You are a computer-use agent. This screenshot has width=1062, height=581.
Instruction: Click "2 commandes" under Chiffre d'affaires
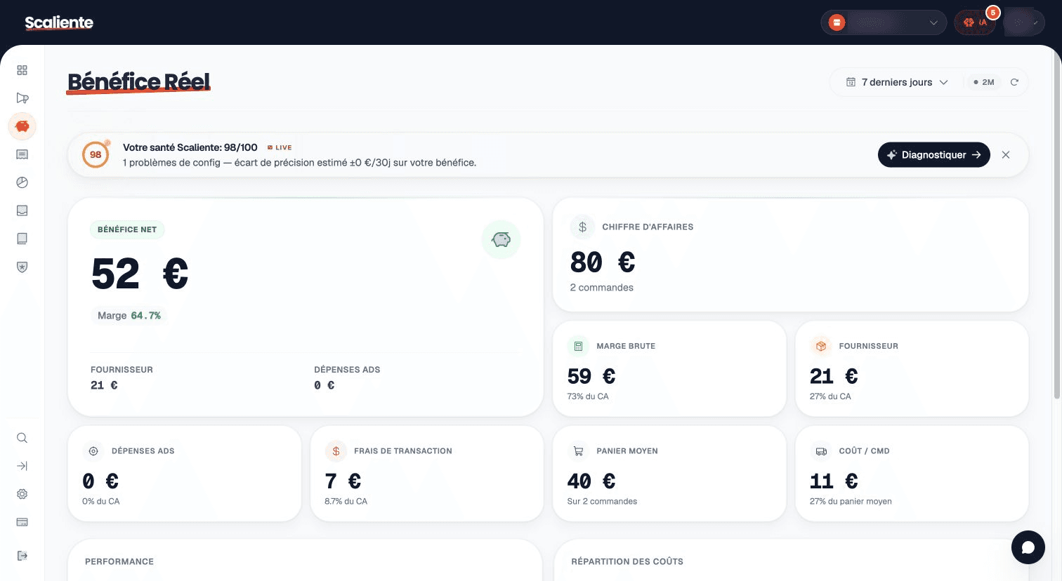pos(602,288)
